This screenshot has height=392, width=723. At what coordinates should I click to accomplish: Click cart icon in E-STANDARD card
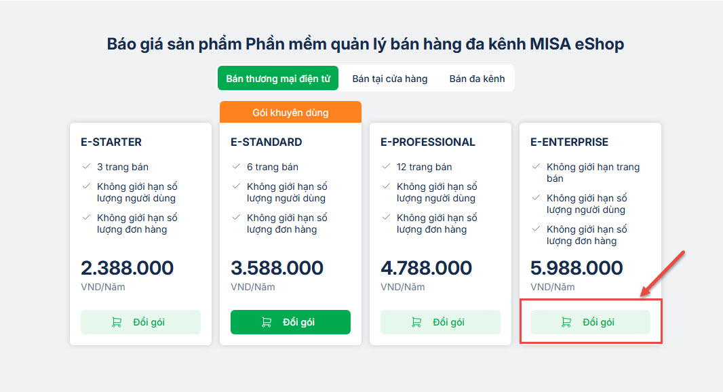click(x=267, y=322)
